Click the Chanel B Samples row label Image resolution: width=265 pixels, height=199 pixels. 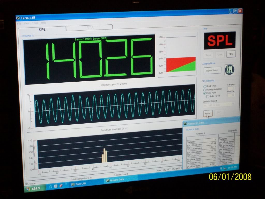coord(223,139)
